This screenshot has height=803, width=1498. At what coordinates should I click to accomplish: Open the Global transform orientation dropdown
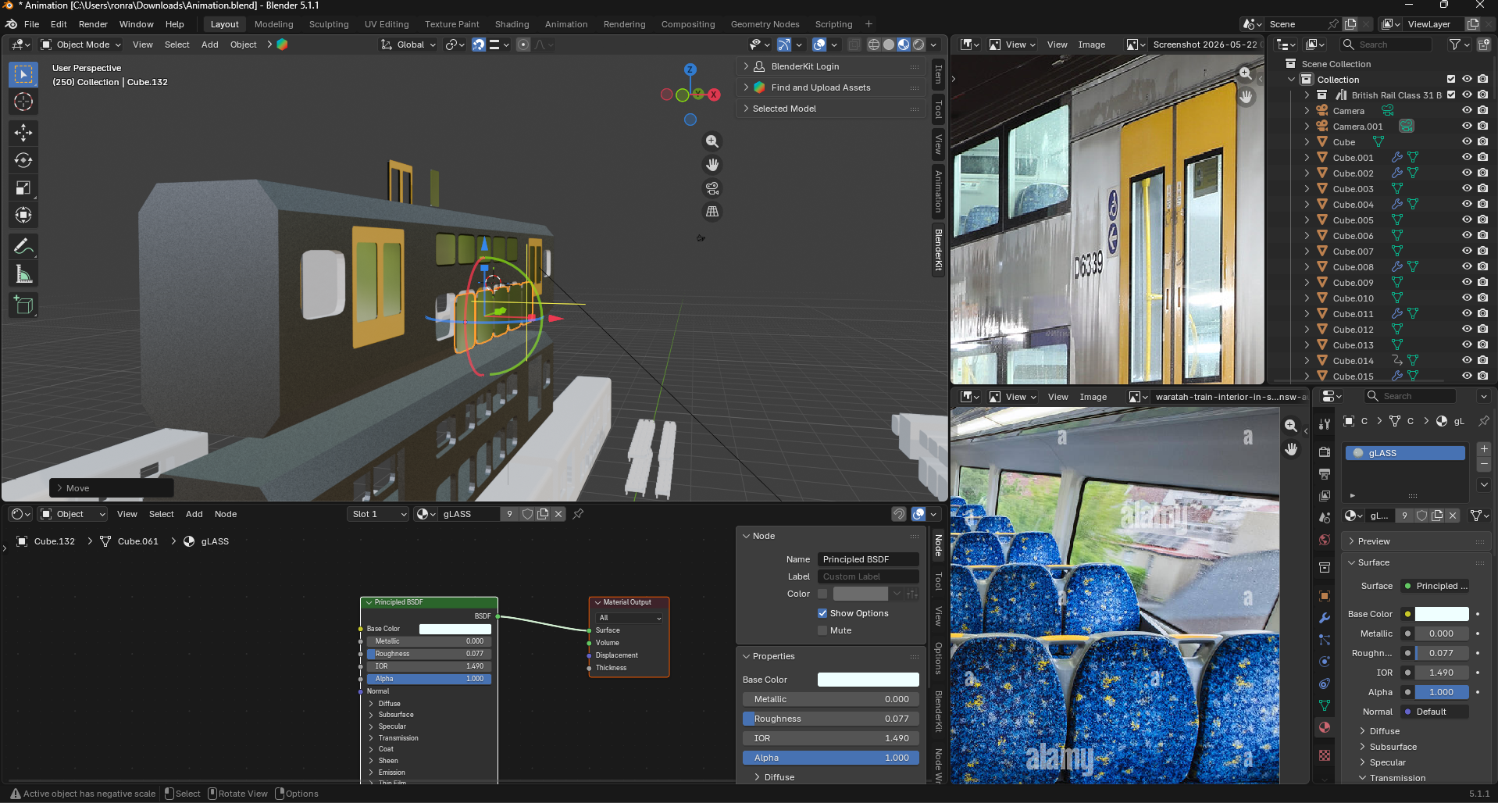pos(408,45)
